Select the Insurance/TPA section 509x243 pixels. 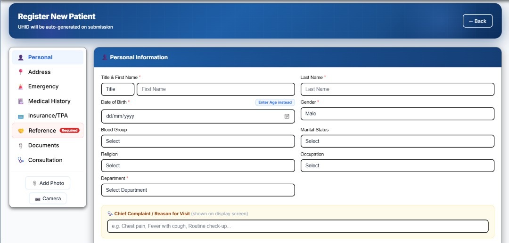coord(48,116)
